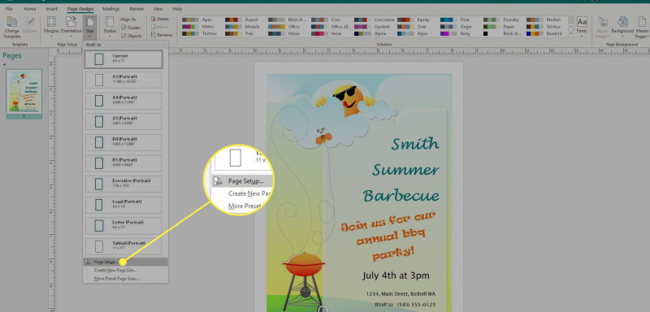Apply the Bluebird color scheme
This screenshot has width=650, height=312.
click(543, 33)
